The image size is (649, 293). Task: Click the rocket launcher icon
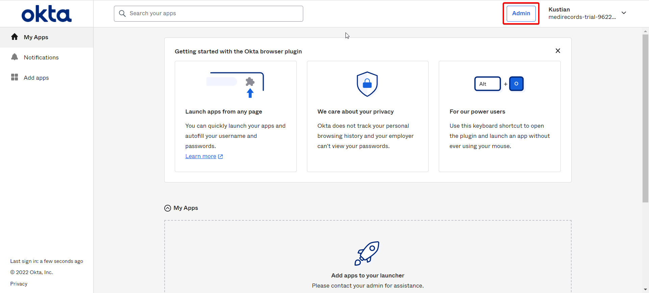[x=367, y=253]
